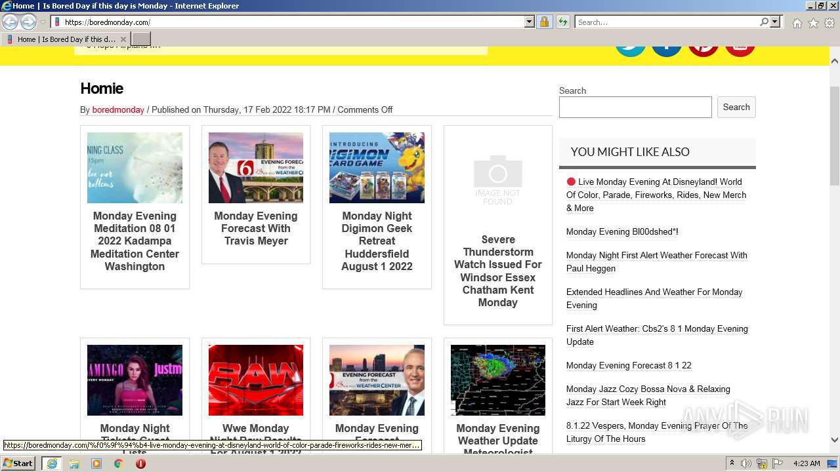Click the page scrollbar down arrow
The image size is (840, 472).
(x=835, y=440)
